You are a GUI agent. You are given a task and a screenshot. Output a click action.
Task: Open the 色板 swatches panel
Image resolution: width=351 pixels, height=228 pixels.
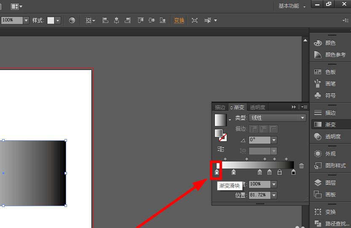coord(325,72)
